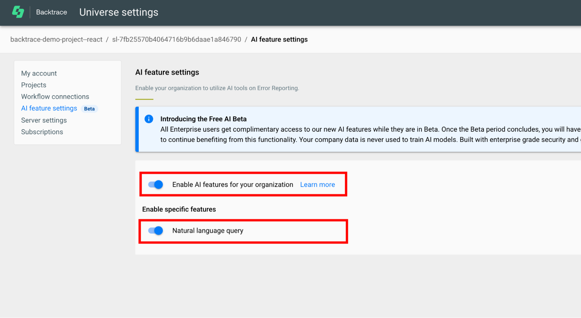Click the blue info icon in the banner
This screenshot has width=581, height=318.
click(x=149, y=119)
